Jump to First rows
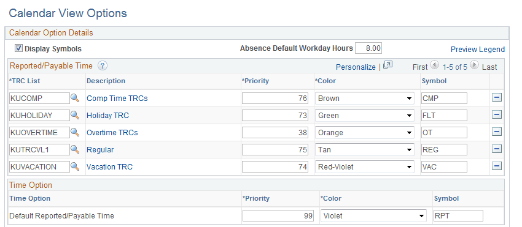 pyautogui.click(x=420, y=67)
